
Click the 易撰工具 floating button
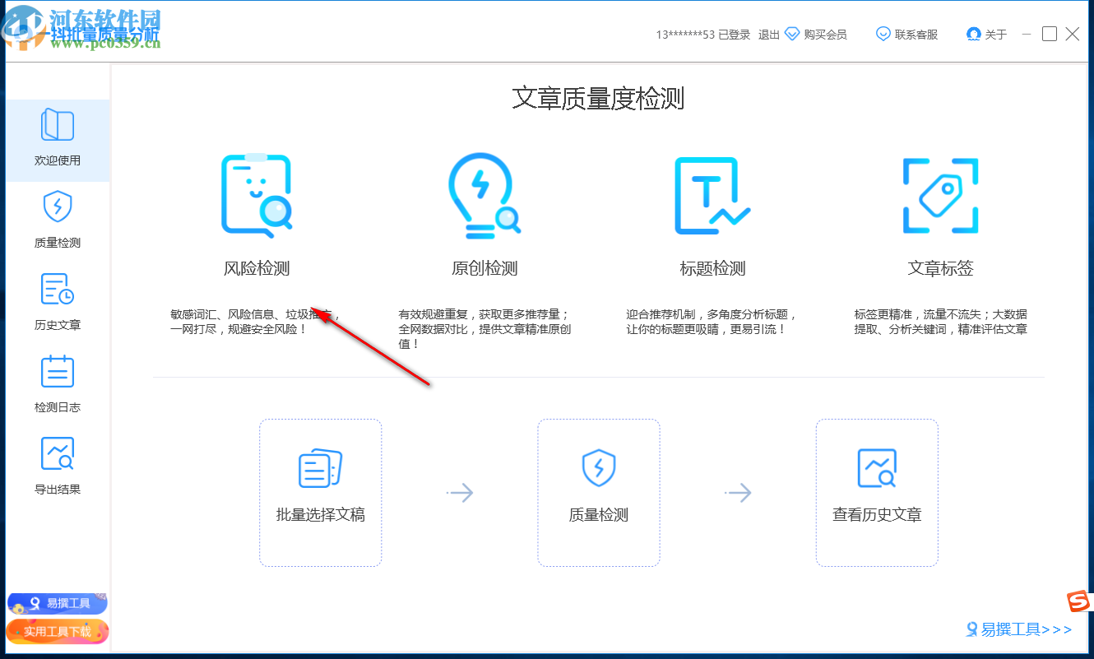pos(57,602)
